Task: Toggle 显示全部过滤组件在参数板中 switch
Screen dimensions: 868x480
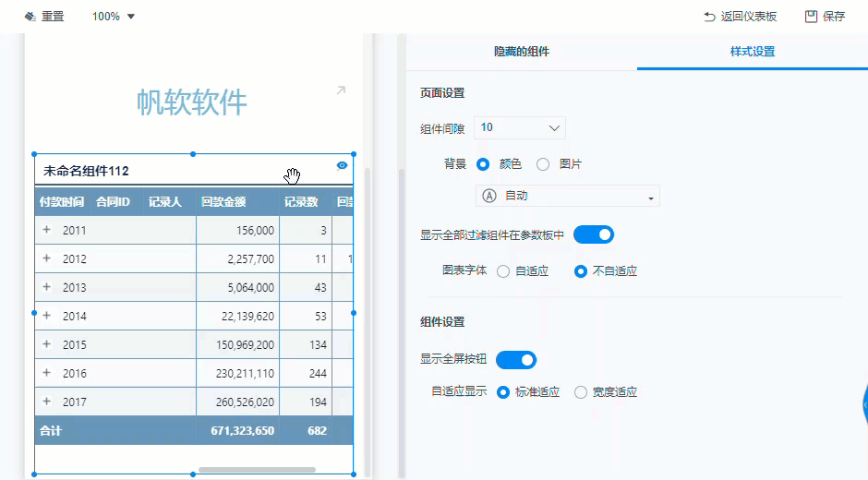Action: 594,234
